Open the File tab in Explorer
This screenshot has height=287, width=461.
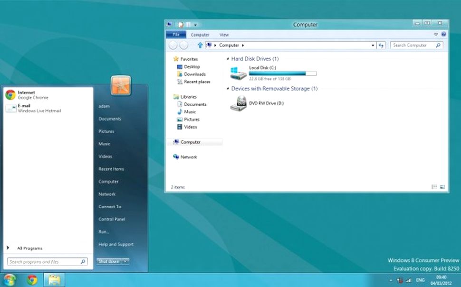(176, 35)
